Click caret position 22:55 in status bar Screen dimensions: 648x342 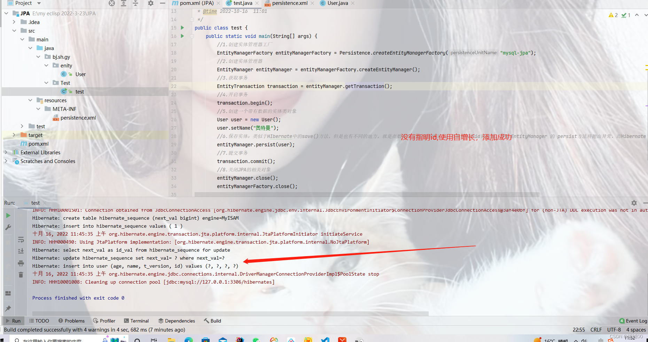[x=579, y=330]
